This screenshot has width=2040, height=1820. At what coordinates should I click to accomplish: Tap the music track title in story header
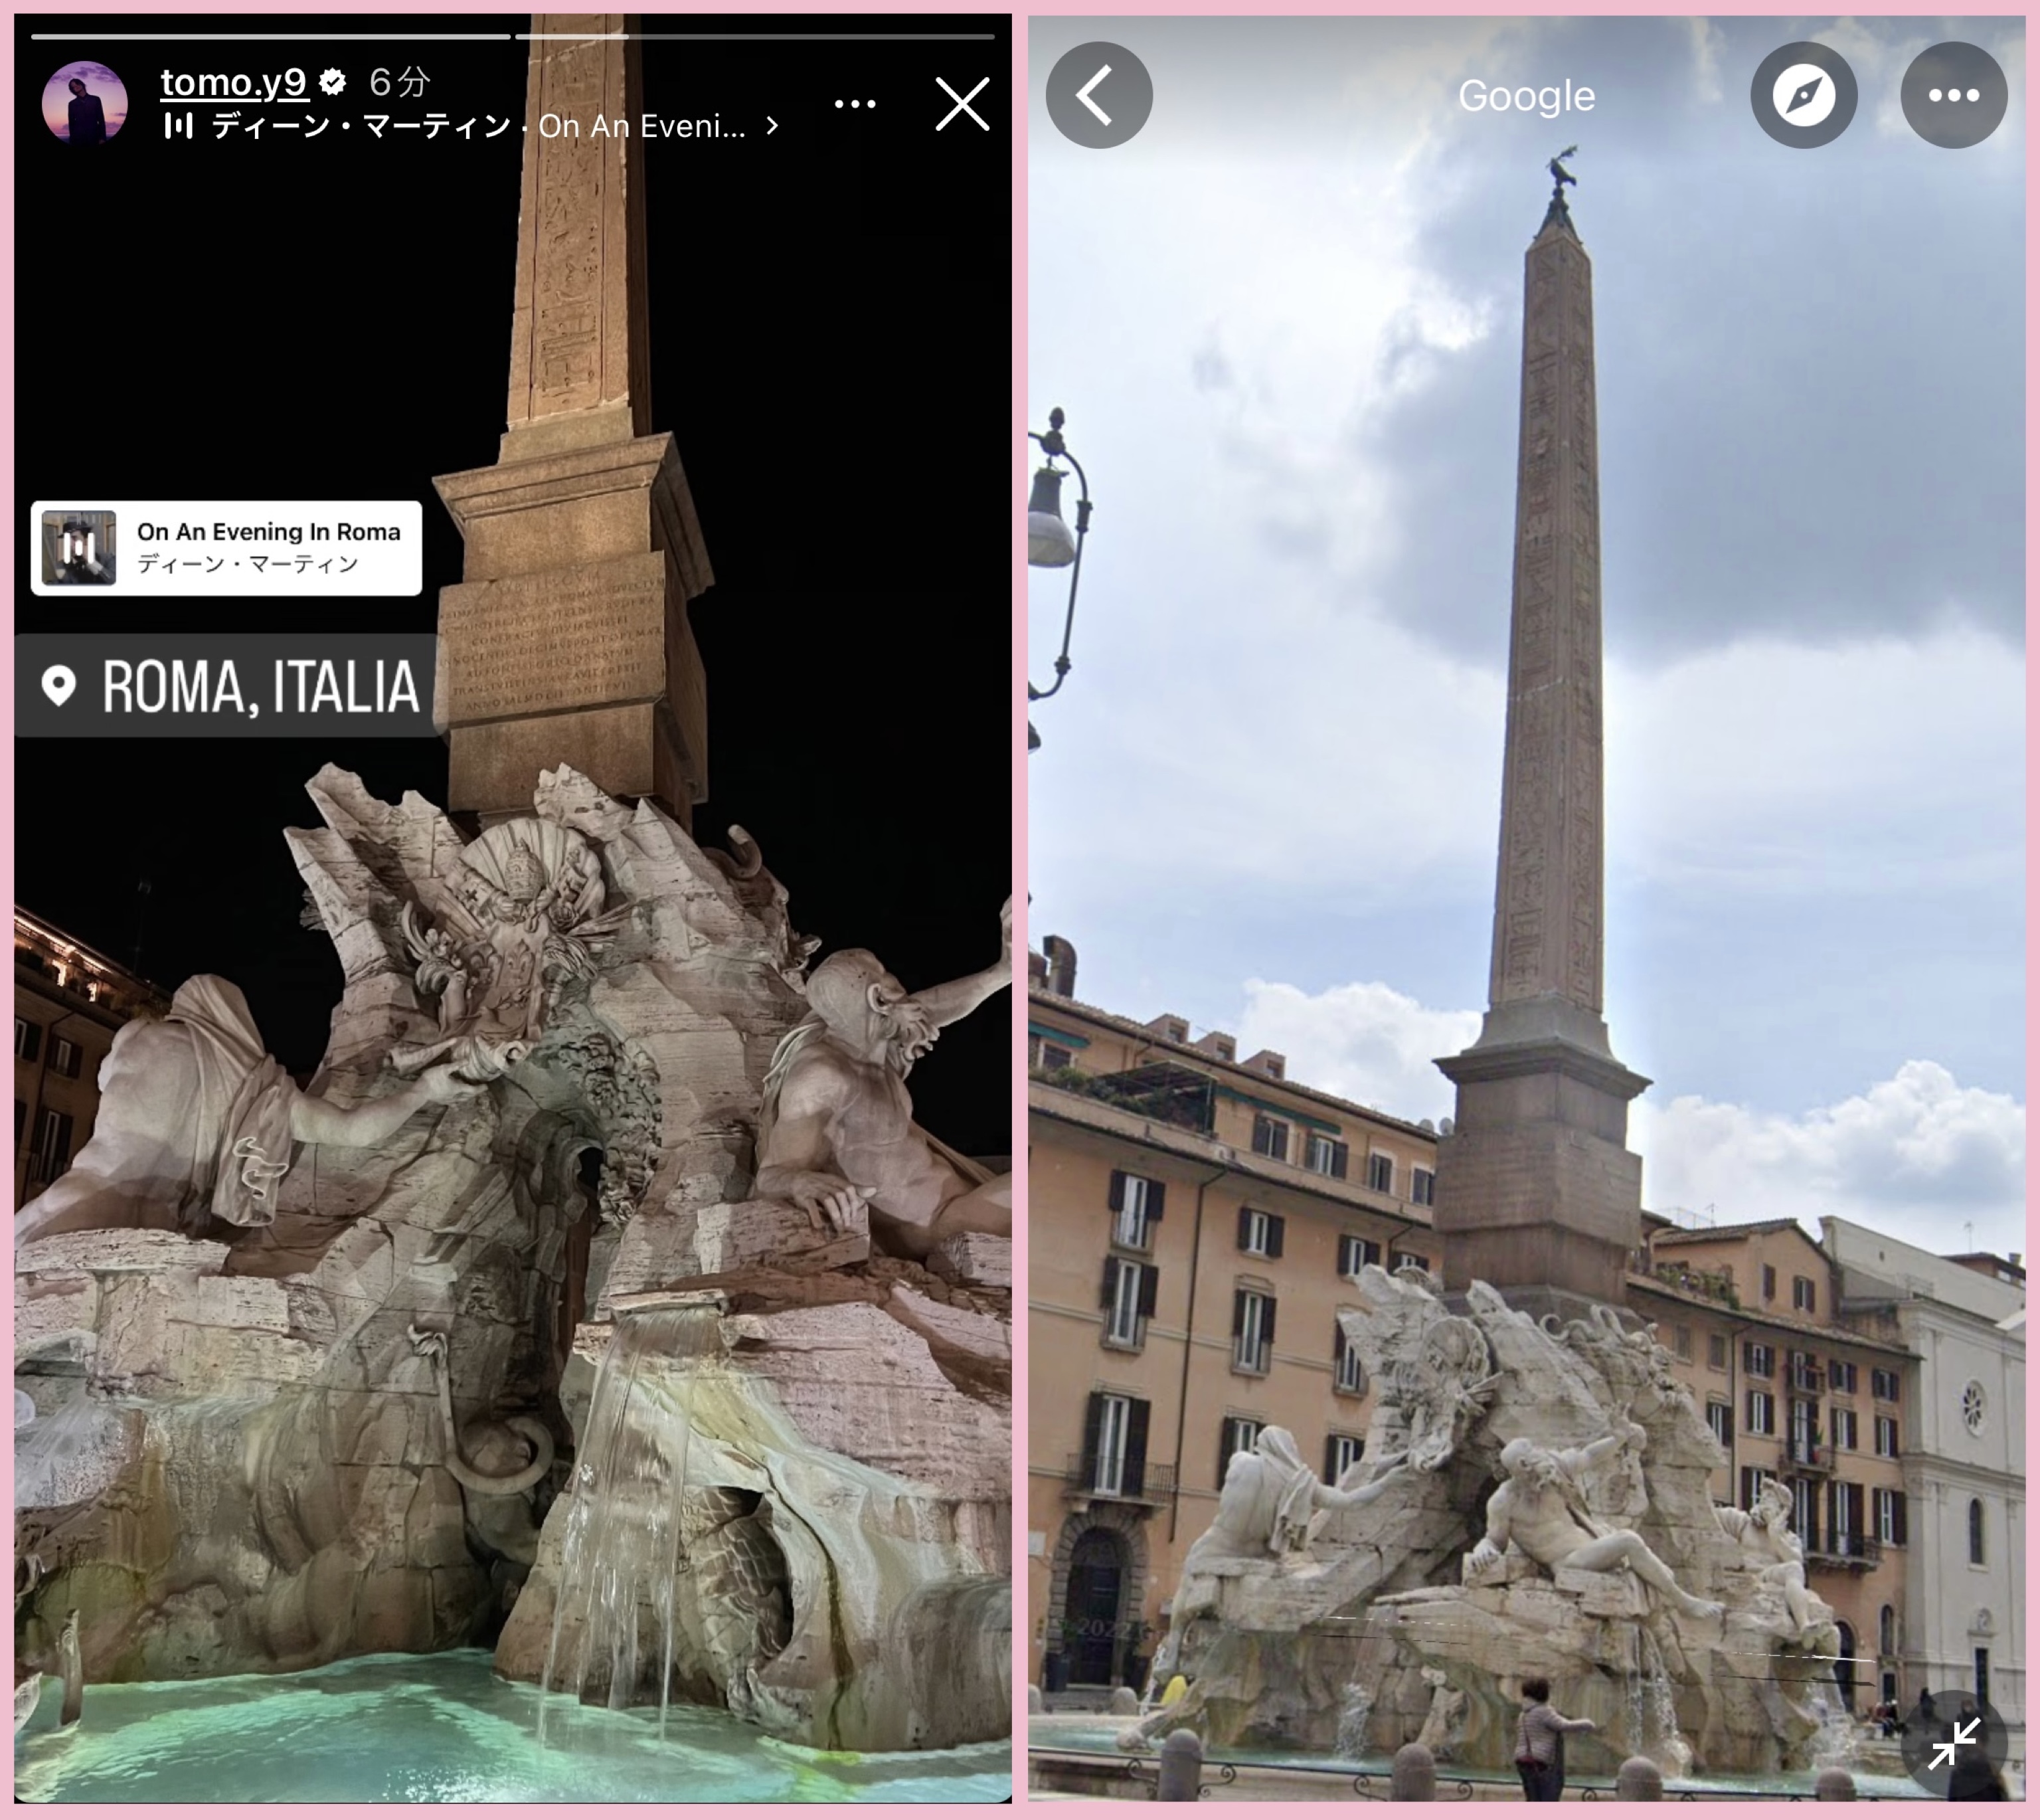pos(479,126)
